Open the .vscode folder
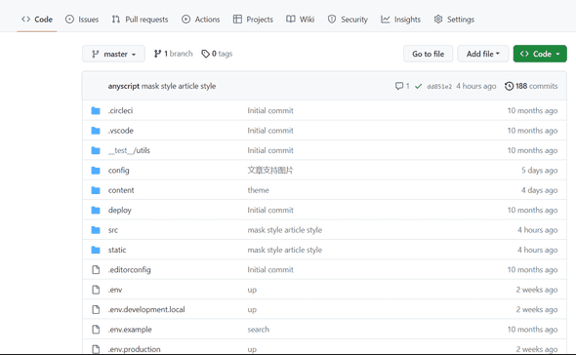Screen dimensions: 576x355 point(121,131)
